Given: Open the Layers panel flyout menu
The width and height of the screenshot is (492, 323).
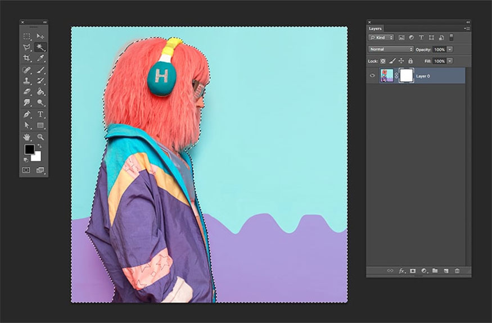Looking at the screenshot, I should click(467, 28).
